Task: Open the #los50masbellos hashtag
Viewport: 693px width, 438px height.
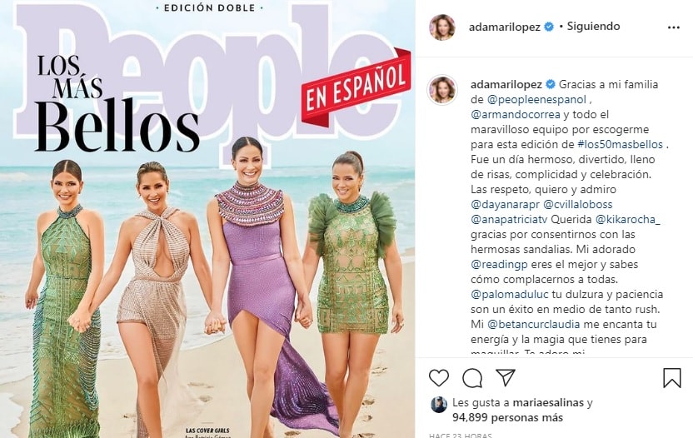Action: click(621, 145)
